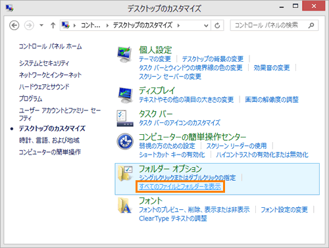329x248 pixels.
Task: Expand the arrow after デスクトップのカスタマイズ breadcrumb
Action: (178, 26)
